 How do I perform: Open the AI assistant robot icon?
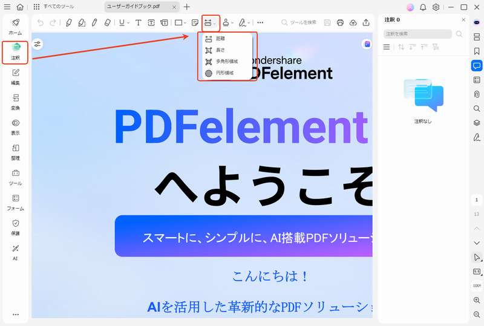[477, 22]
